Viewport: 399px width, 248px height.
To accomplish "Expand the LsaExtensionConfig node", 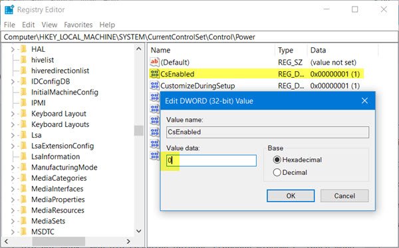I will click(x=13, y=146).
